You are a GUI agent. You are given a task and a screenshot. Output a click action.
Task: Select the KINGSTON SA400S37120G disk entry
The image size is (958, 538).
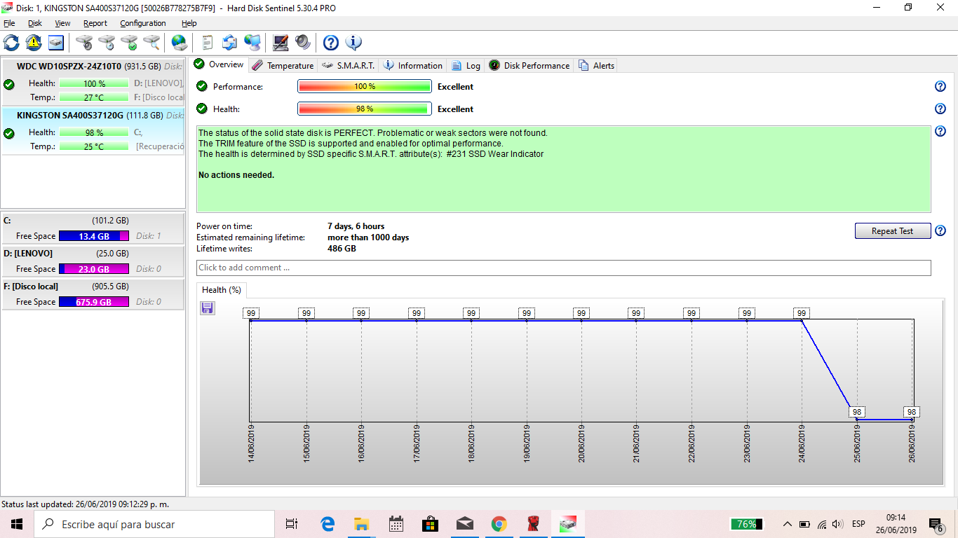point(93,132)
